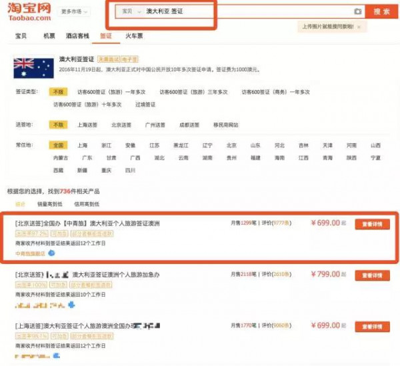Viewport: 400px width, 366px height.
Task: Select 内蒙古 as residence
Action: pyautogui.click(x=61, y=158)
